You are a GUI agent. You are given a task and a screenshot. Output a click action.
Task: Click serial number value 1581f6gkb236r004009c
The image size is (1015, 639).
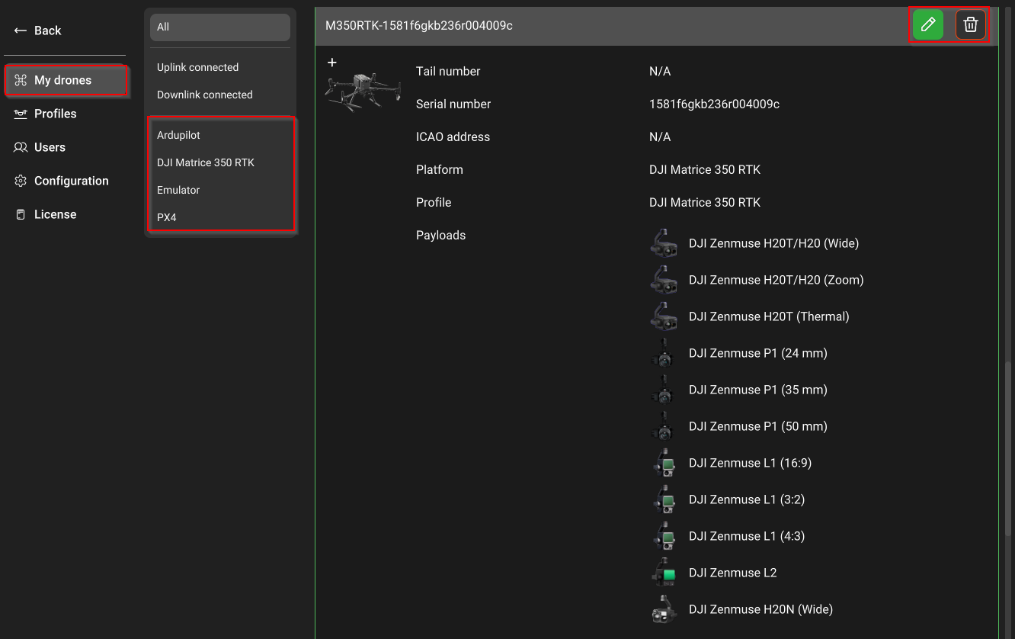pos(714,104)
